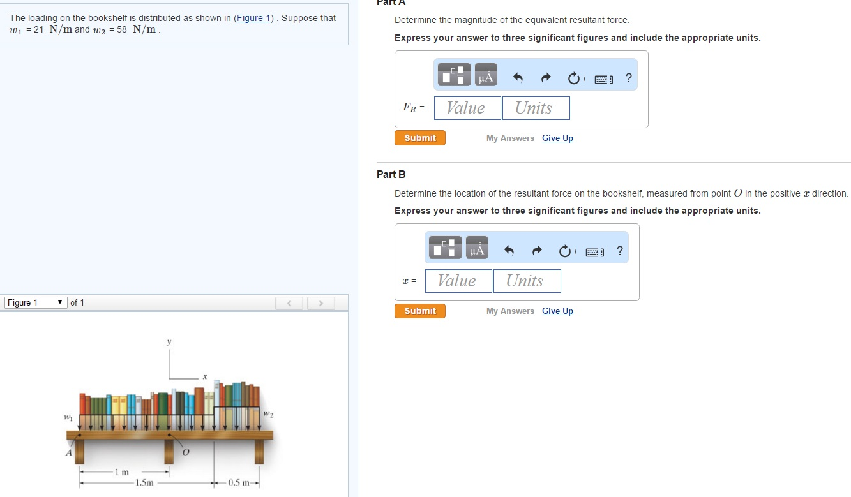Select the μÅ symbols icon in Part B

pyautogui.click(x=477, y=247)
